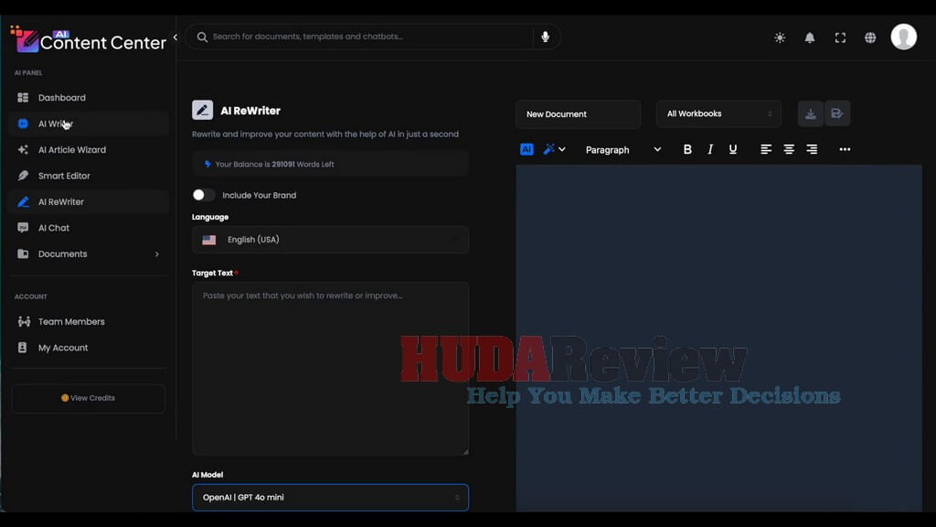936x527 pixels.
Task: Collapse the sidebar with the chevron
Action: (x=175, y=37)
